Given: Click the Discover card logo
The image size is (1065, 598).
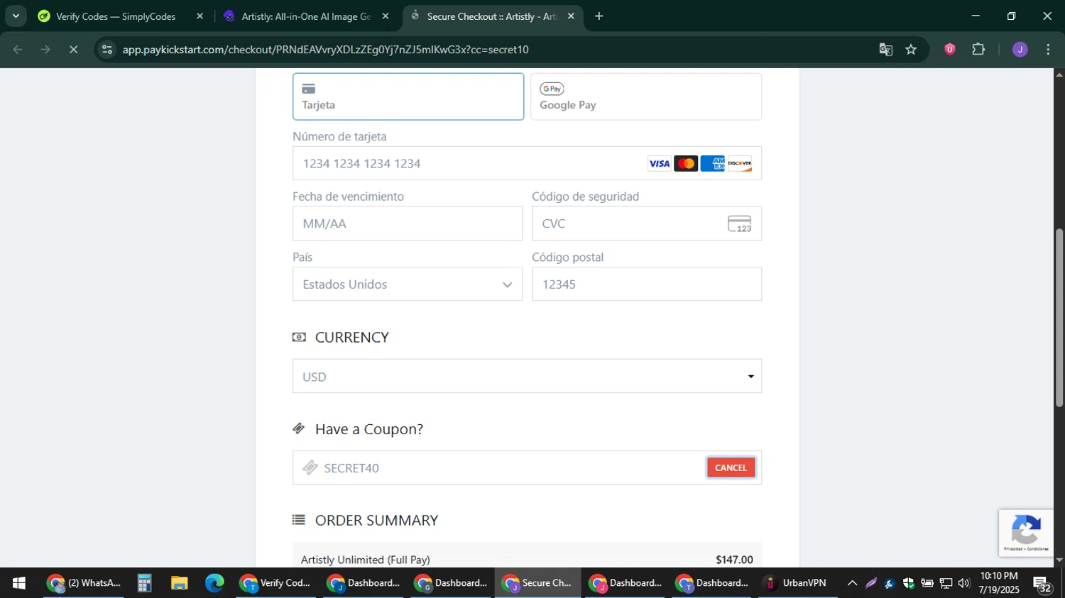Looking at the screenshot, I should 739,164.
